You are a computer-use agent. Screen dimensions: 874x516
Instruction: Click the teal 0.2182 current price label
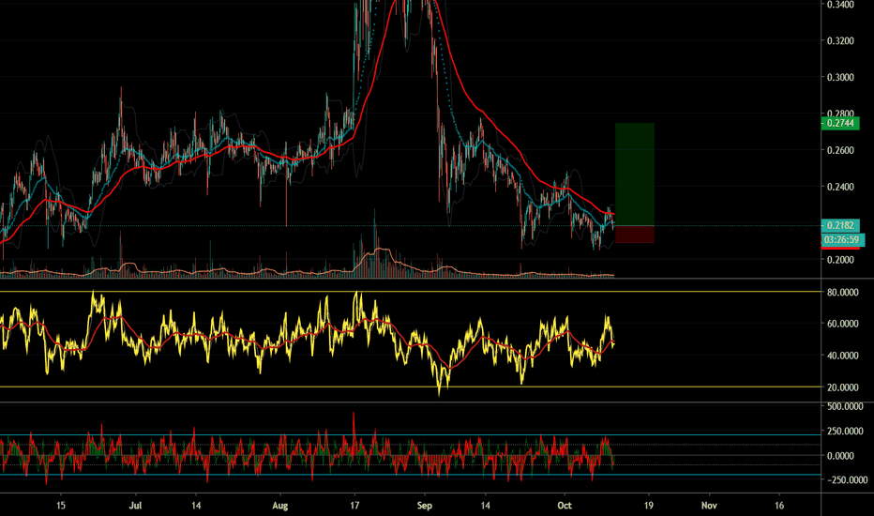tap(840, 225)
